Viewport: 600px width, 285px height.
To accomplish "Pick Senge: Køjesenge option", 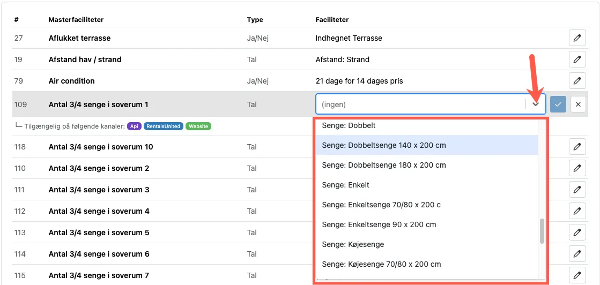I will (427, 244).
